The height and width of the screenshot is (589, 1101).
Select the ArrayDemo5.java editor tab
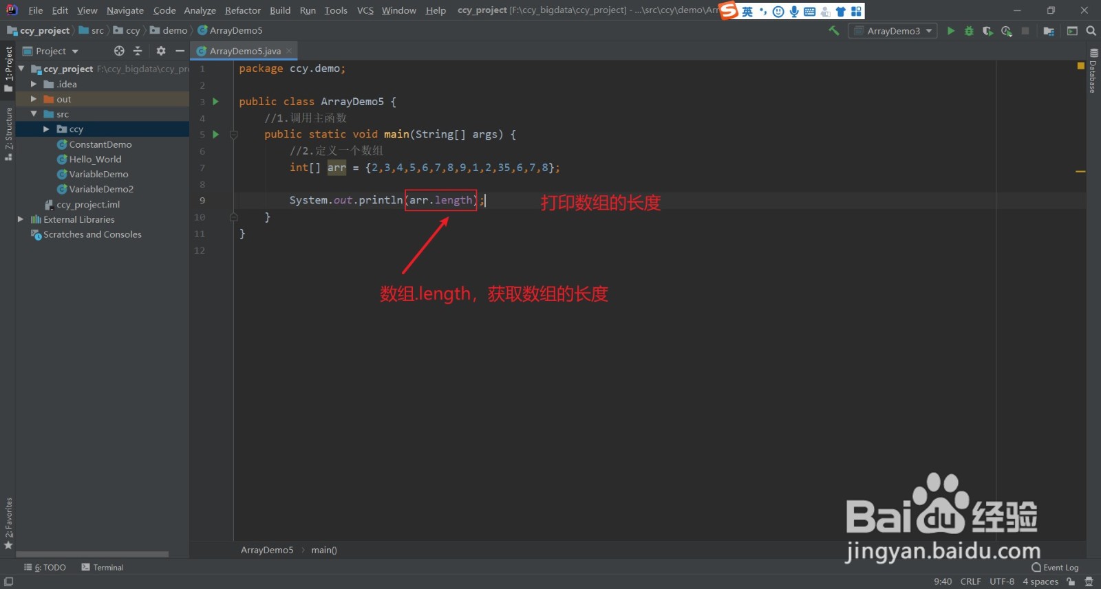(x=245, y=51)
